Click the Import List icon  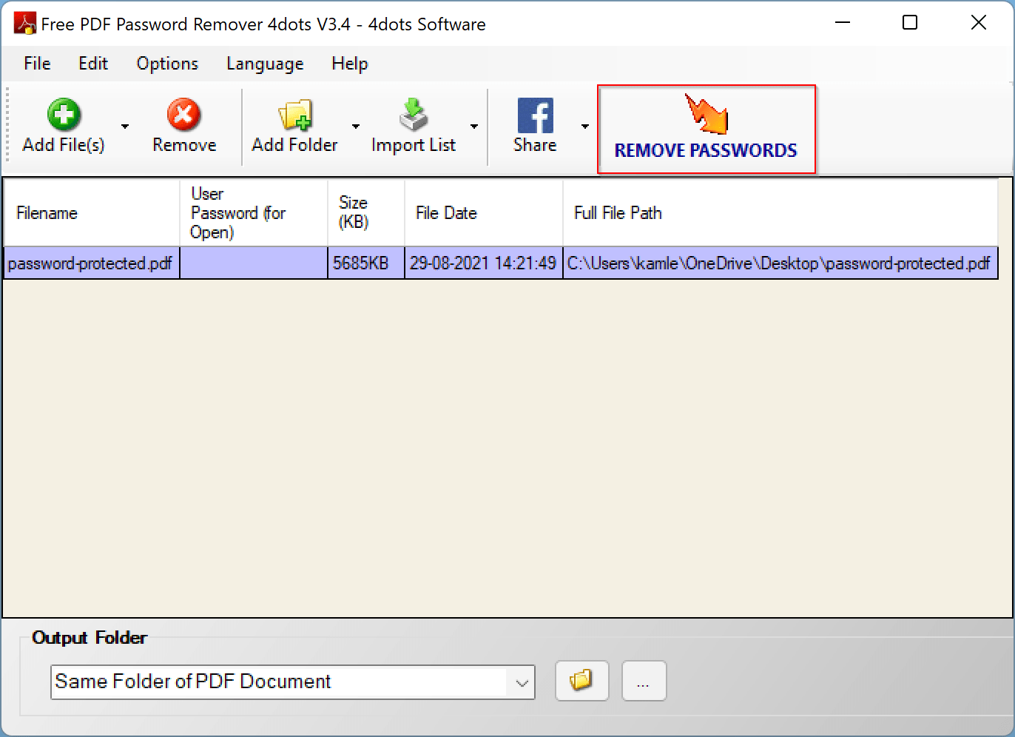[x=413, y=115]
